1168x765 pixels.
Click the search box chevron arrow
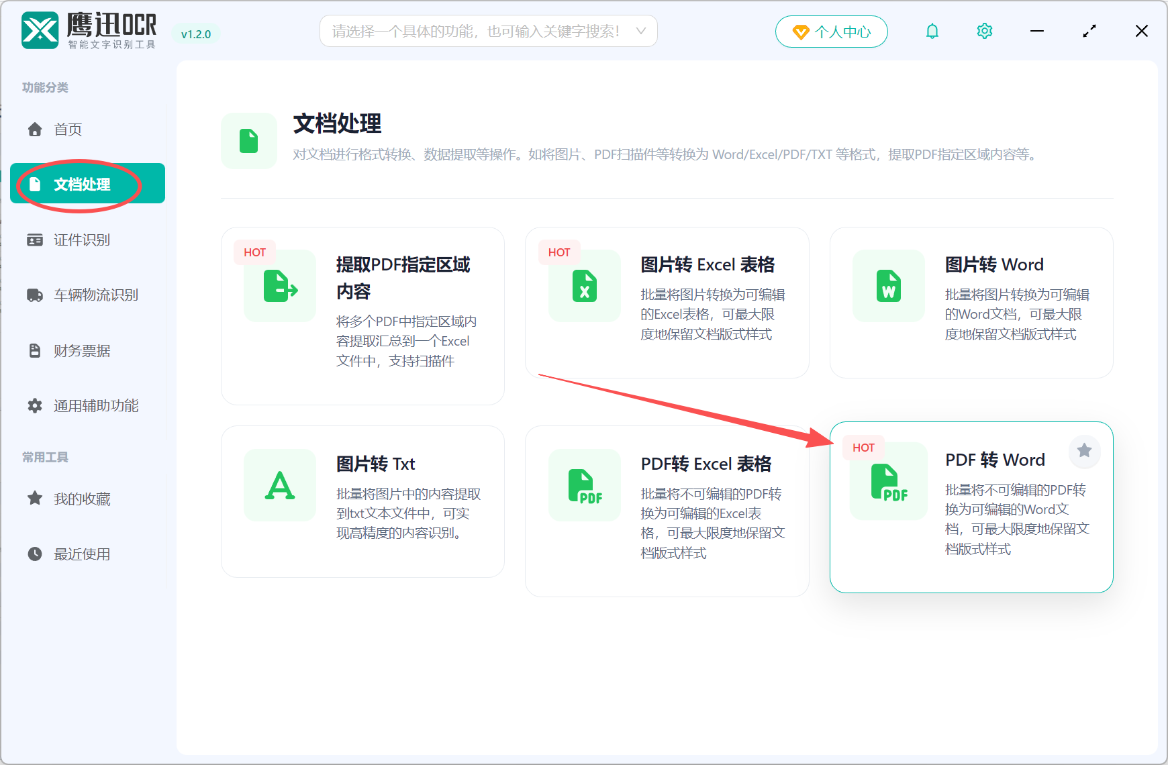[x=641, y=31]
